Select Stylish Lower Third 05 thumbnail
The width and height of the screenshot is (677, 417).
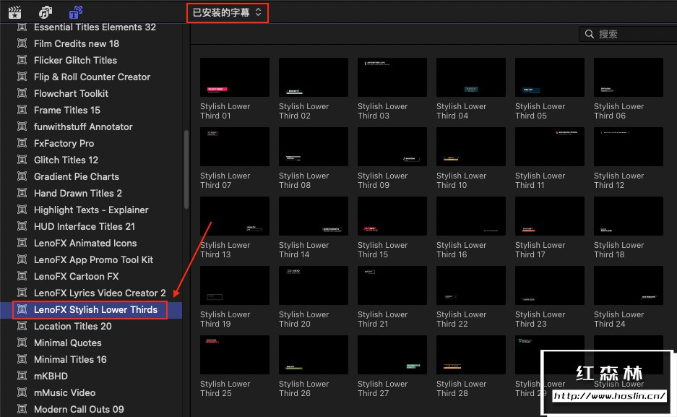[x=550, y=77]
